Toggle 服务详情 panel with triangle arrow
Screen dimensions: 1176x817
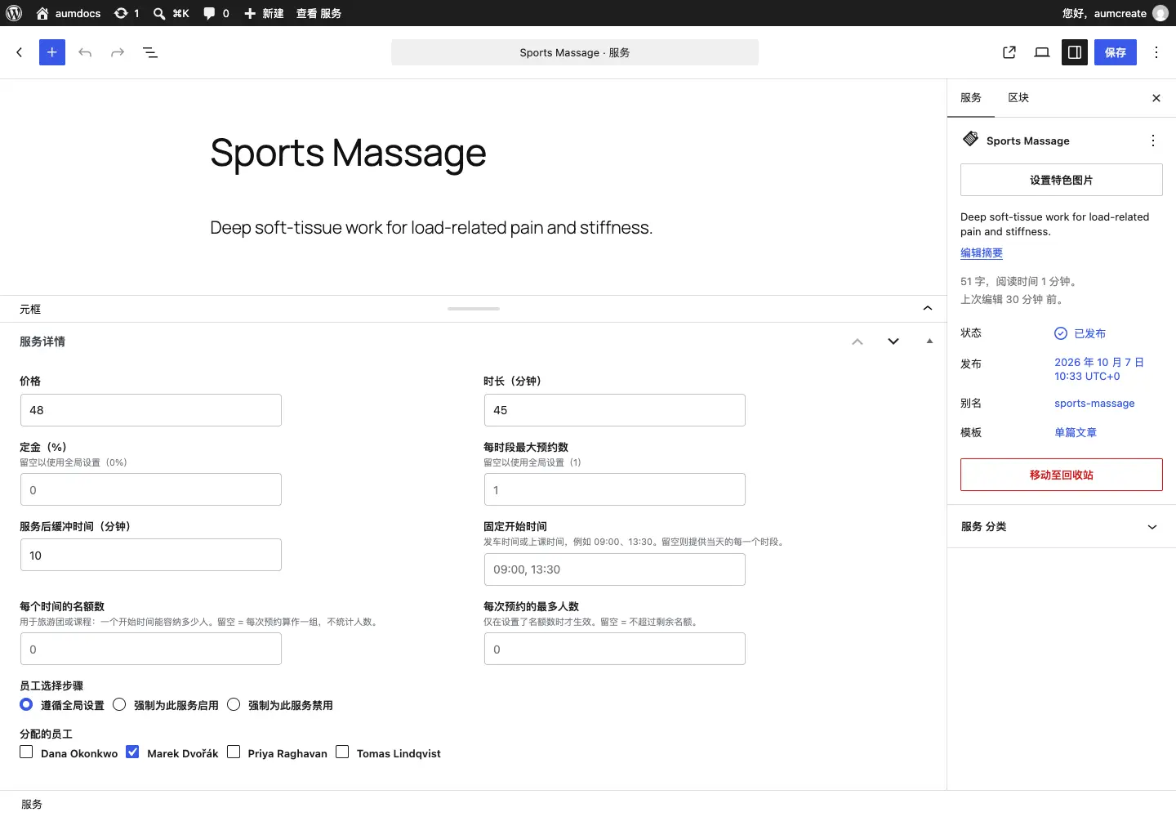point(929,342)
